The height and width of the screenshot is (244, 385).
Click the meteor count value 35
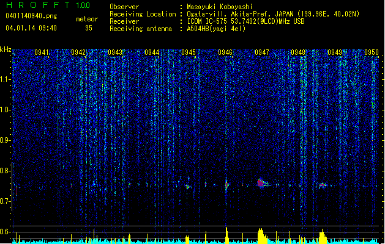(89, 28)
